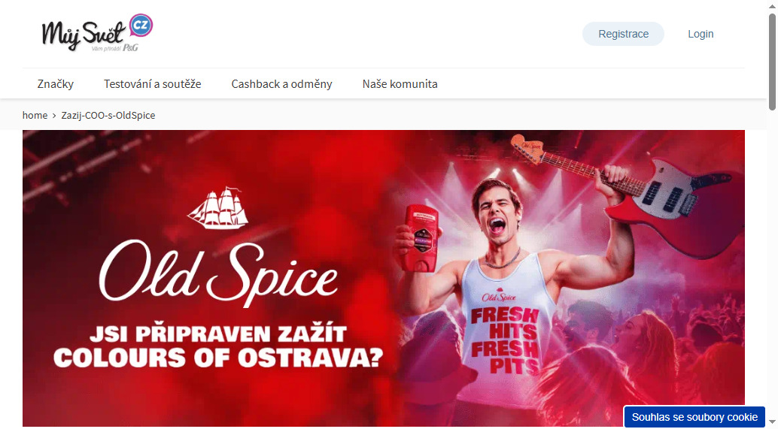The height and width of the screenshot is (429, 778).
Task: Click the vertical scrollbar thumb
Action: 772,62
